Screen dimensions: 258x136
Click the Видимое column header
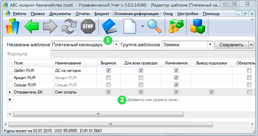108,63
